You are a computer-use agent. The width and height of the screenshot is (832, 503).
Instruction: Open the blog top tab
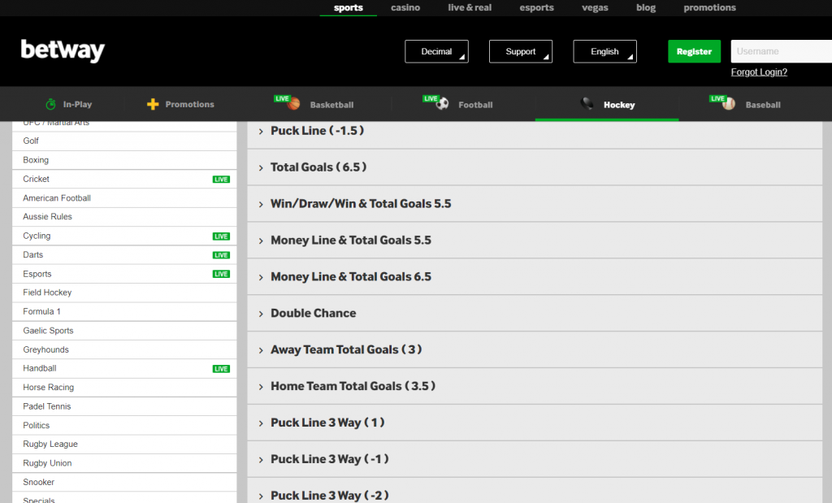click(x=646, y=7)
